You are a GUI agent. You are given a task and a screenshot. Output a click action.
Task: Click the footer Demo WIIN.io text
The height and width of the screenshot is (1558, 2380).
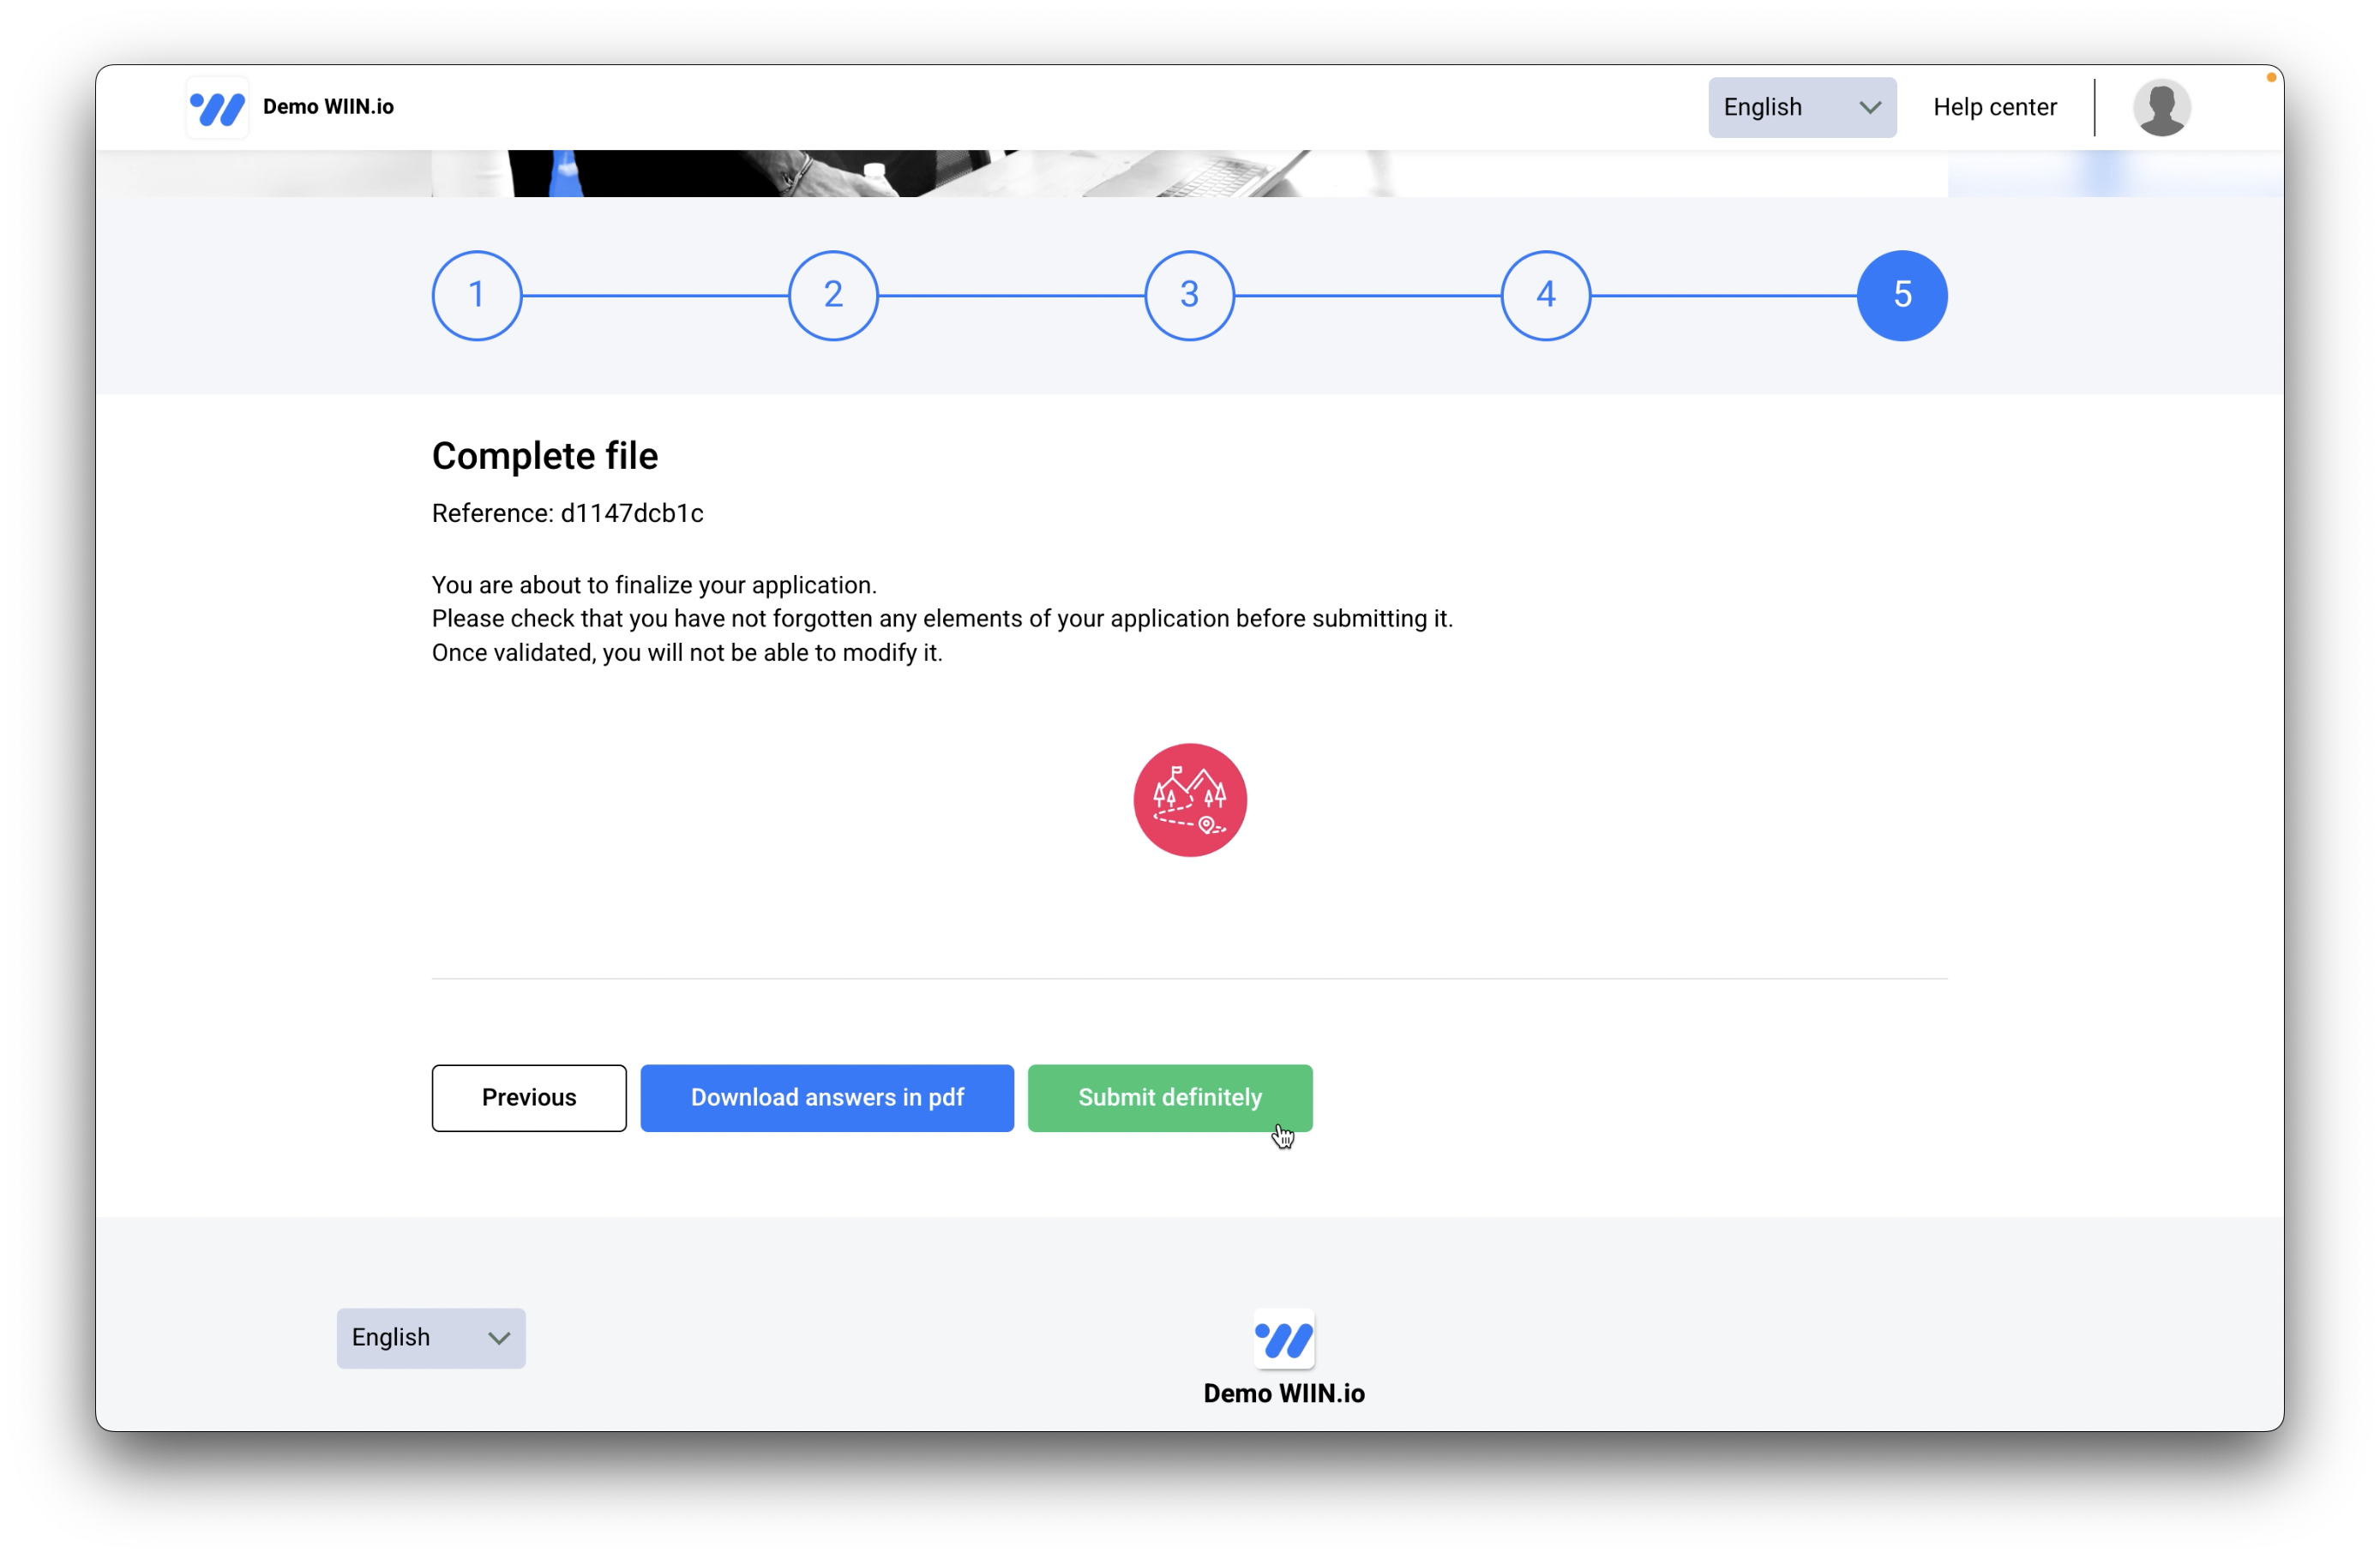pyautogui.click(x=1284, y=1393)
